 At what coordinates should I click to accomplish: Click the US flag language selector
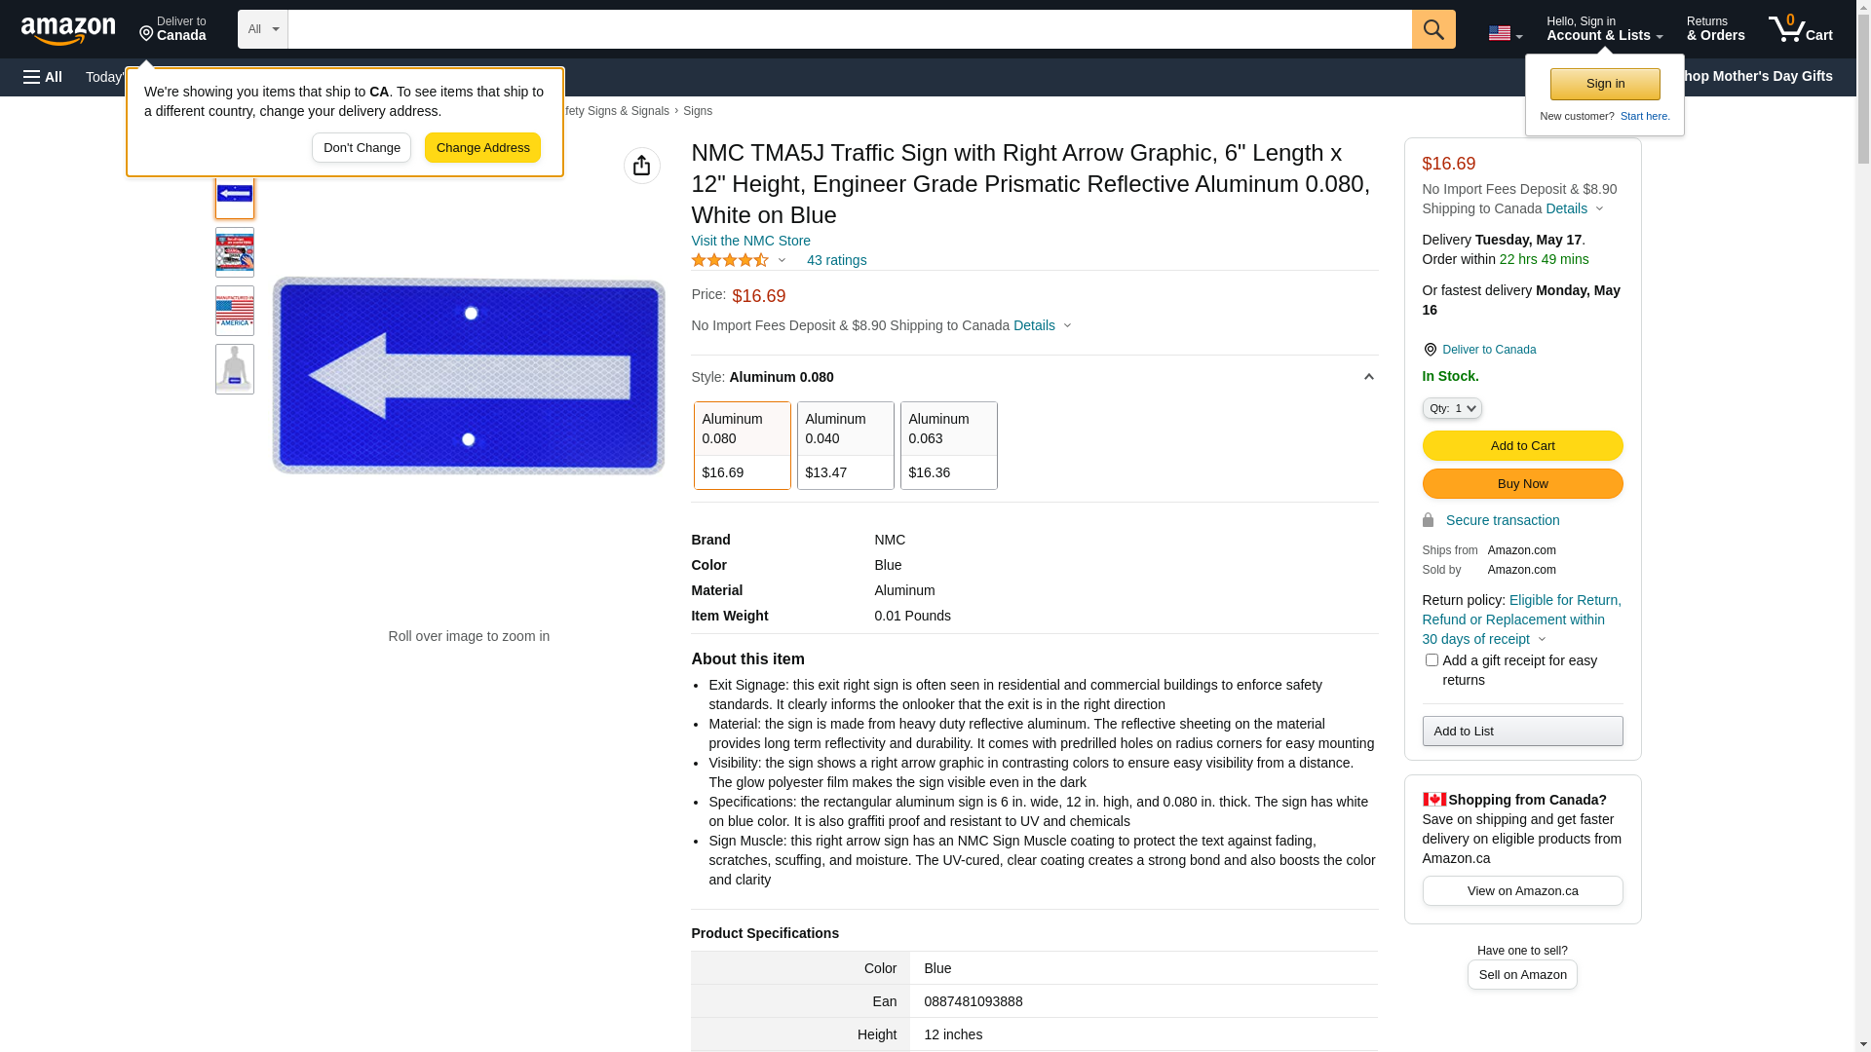tap(1505, 33)
